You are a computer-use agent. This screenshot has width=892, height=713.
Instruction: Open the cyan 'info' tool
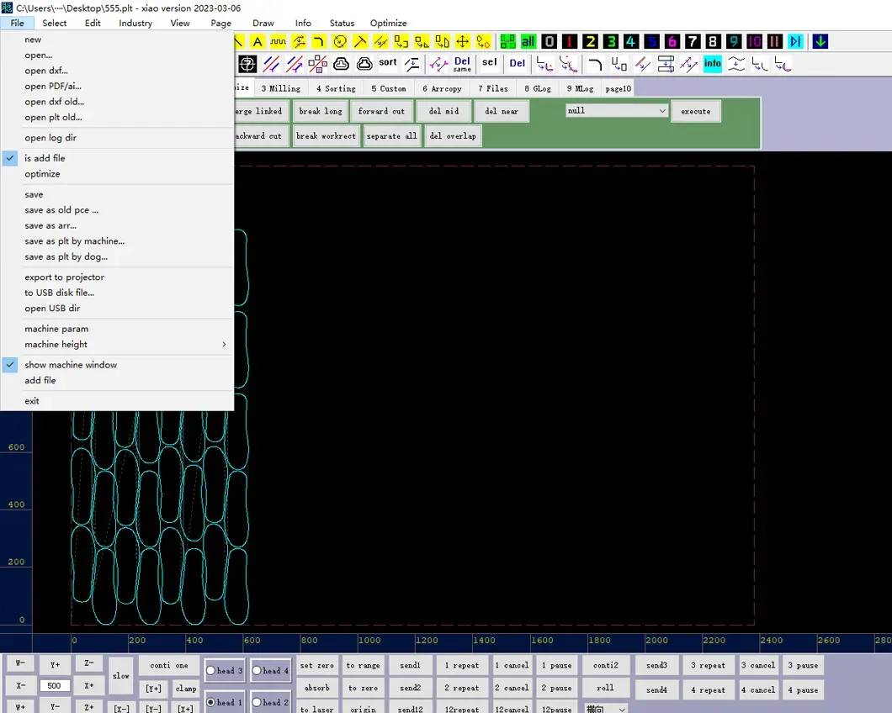tap(711, 63)
